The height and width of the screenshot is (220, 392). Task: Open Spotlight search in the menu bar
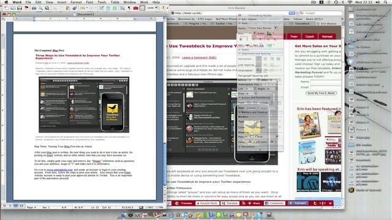(x=385, y=2)
